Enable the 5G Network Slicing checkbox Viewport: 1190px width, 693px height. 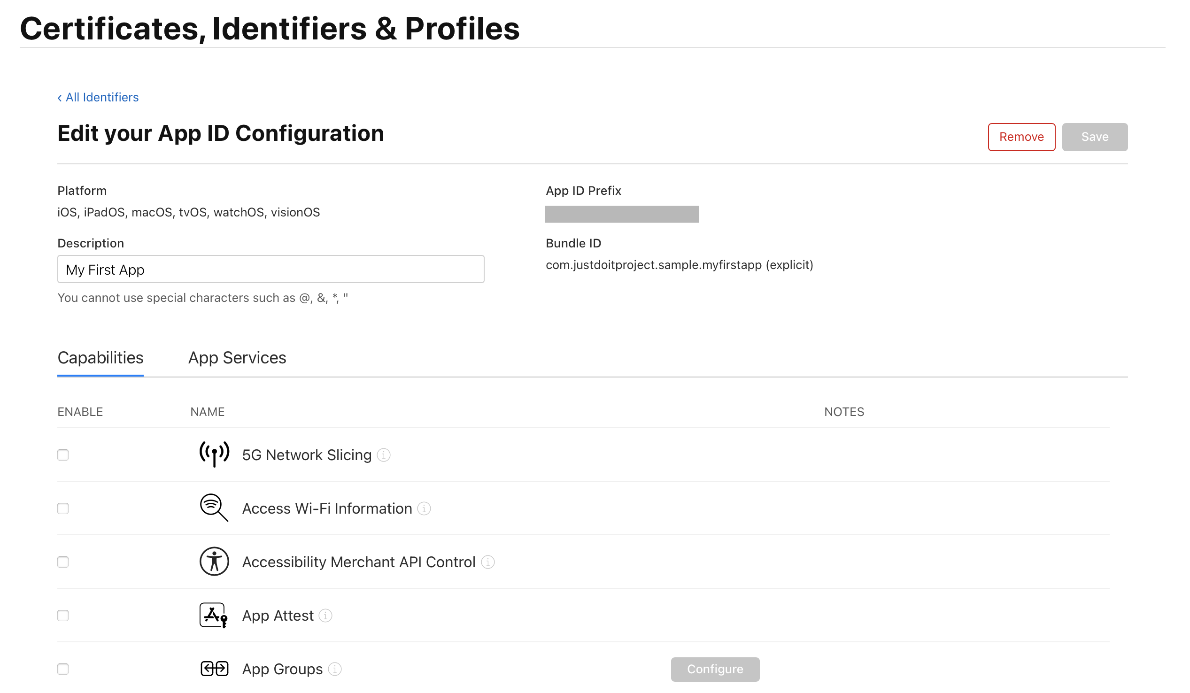point(63,455)
